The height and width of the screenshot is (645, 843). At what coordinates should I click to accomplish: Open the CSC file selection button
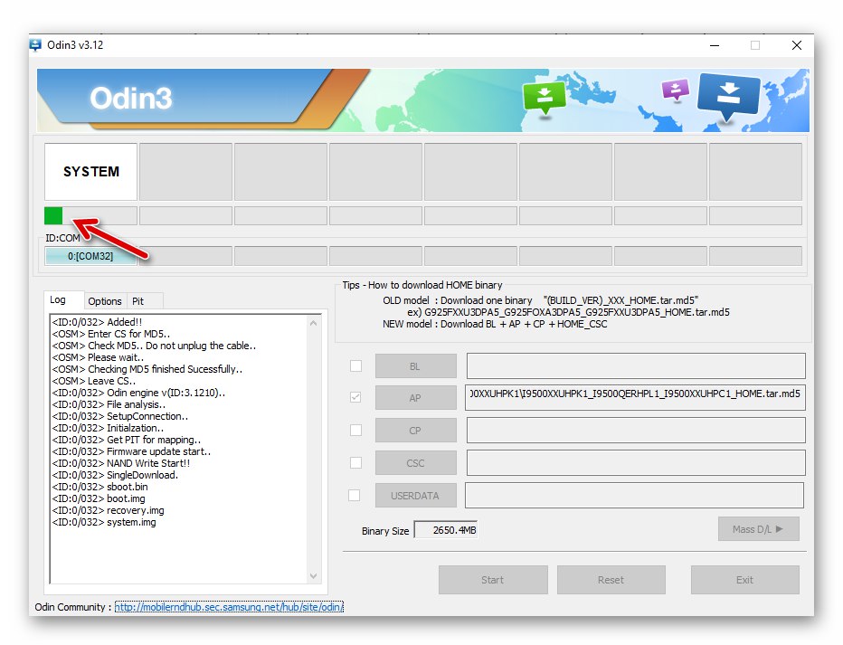click(415, 462)
